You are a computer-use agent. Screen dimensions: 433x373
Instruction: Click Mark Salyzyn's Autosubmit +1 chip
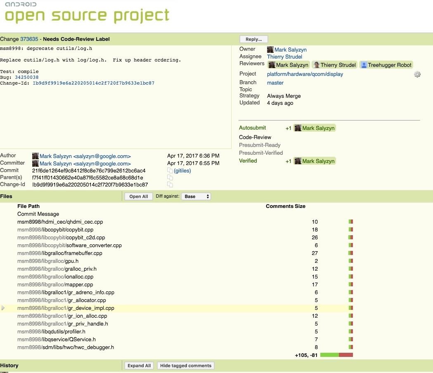point(315,128)
